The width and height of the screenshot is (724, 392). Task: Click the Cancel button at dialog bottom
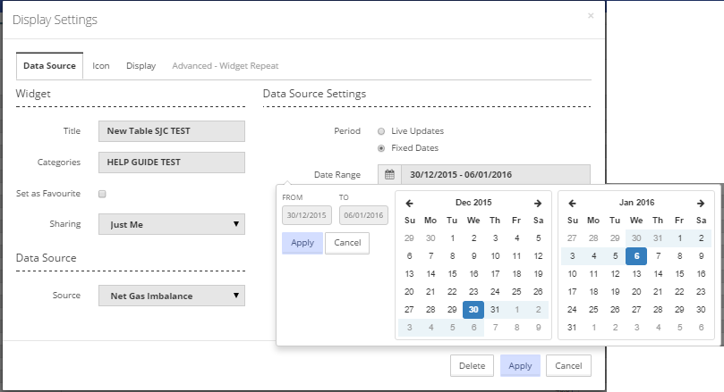coord(568,366)
